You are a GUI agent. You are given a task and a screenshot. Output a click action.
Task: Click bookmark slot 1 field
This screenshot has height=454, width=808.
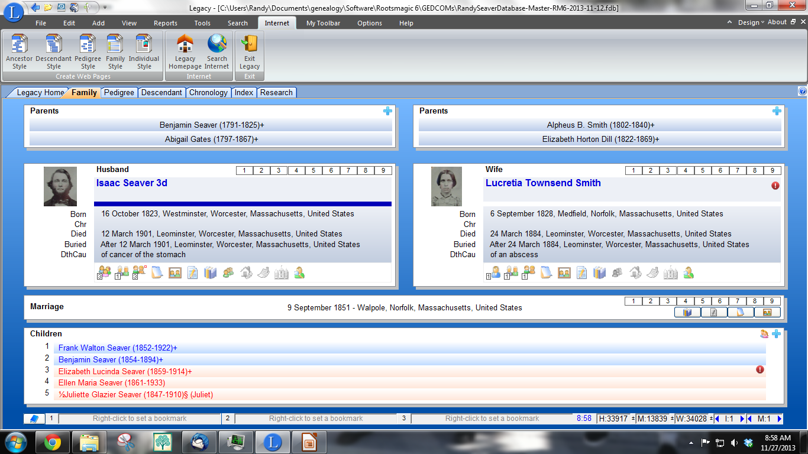[x=140, y=419]
